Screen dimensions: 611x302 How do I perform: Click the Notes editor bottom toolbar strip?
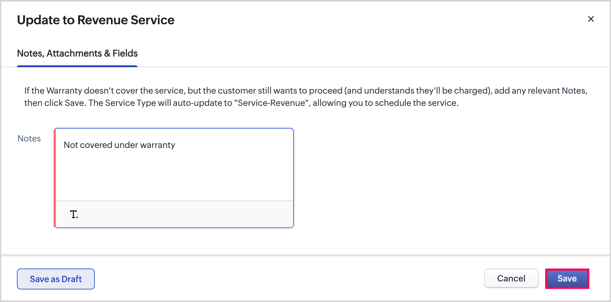[185, 214]
